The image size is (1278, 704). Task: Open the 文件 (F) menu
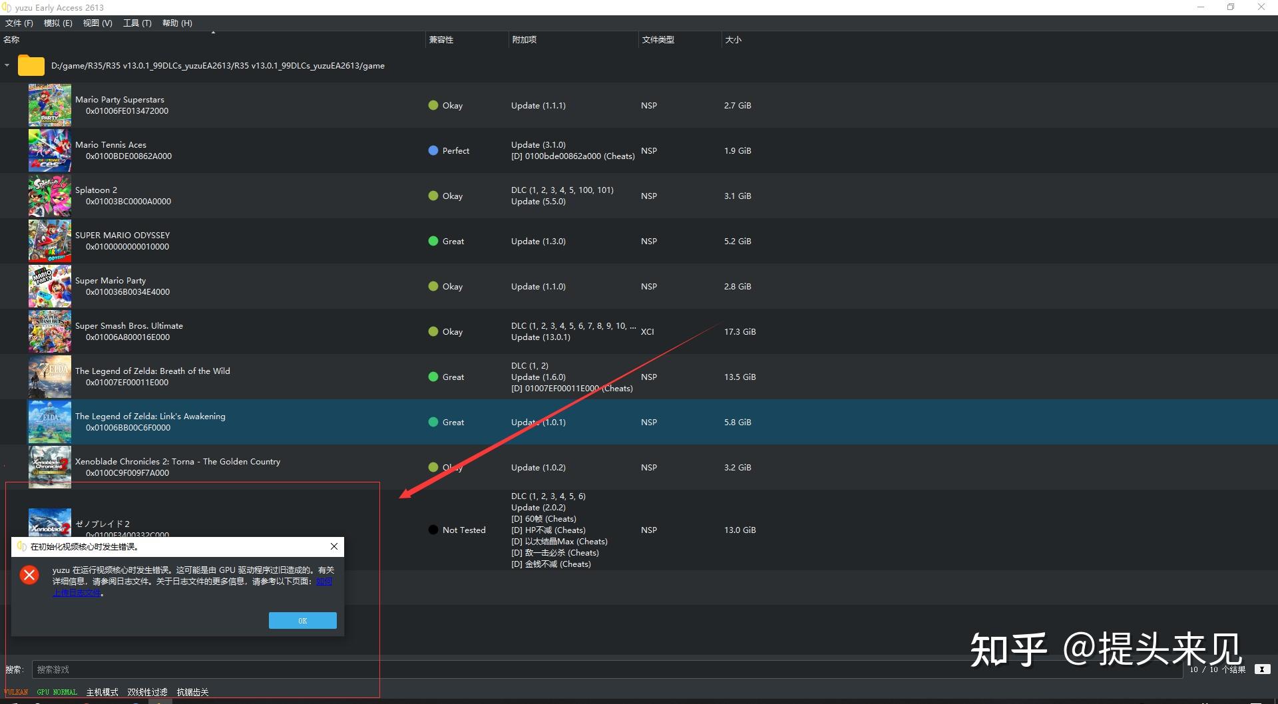coord(19,23)
